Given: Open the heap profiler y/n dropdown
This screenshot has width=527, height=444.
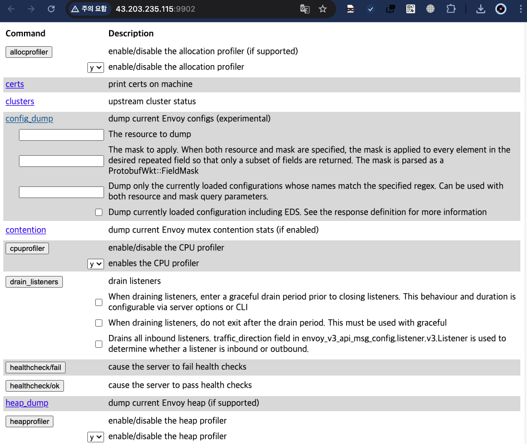Looking at the screenshot, I should (x=96, y=437).
